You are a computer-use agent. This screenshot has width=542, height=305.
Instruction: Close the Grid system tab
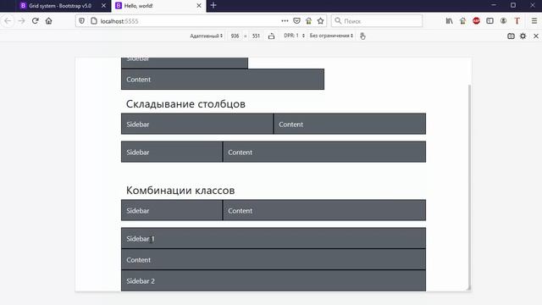coord(103,6)
